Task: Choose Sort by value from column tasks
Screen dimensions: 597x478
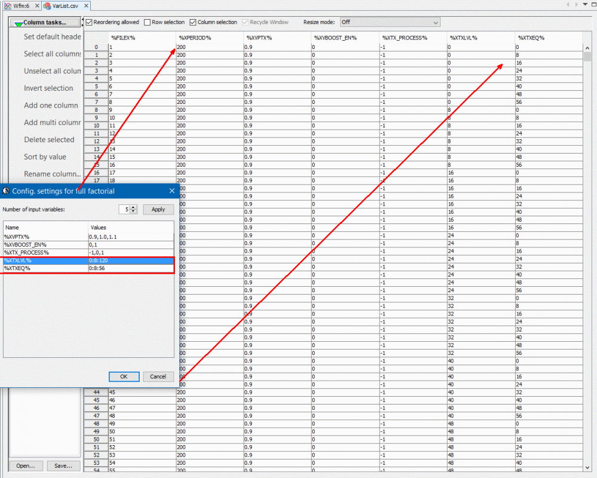Action: click(x=45, y=157)
